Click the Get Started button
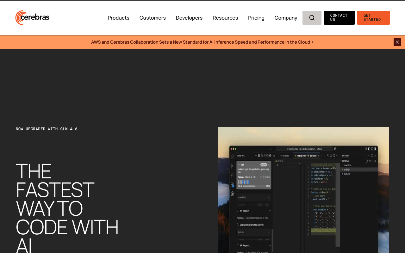 tap(373, 18)
